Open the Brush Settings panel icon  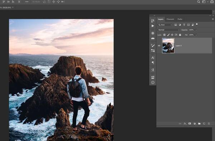(x=153, y=46)
